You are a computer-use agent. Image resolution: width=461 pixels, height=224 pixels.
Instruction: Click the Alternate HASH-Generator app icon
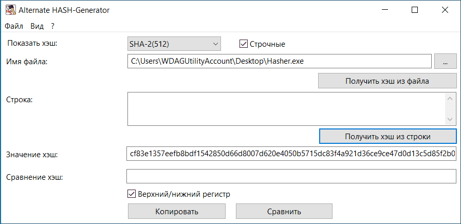point(10,10)
